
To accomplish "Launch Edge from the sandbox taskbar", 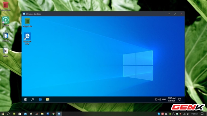I will tap(40, 100).
